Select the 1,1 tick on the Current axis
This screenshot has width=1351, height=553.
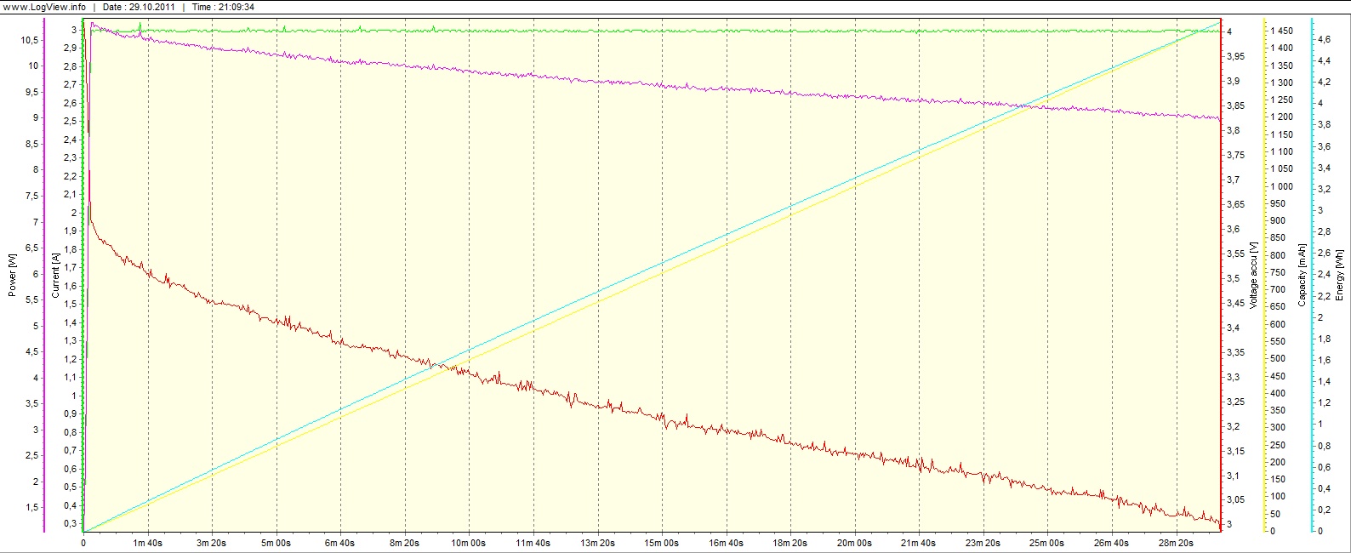click(x=70, y=377)
